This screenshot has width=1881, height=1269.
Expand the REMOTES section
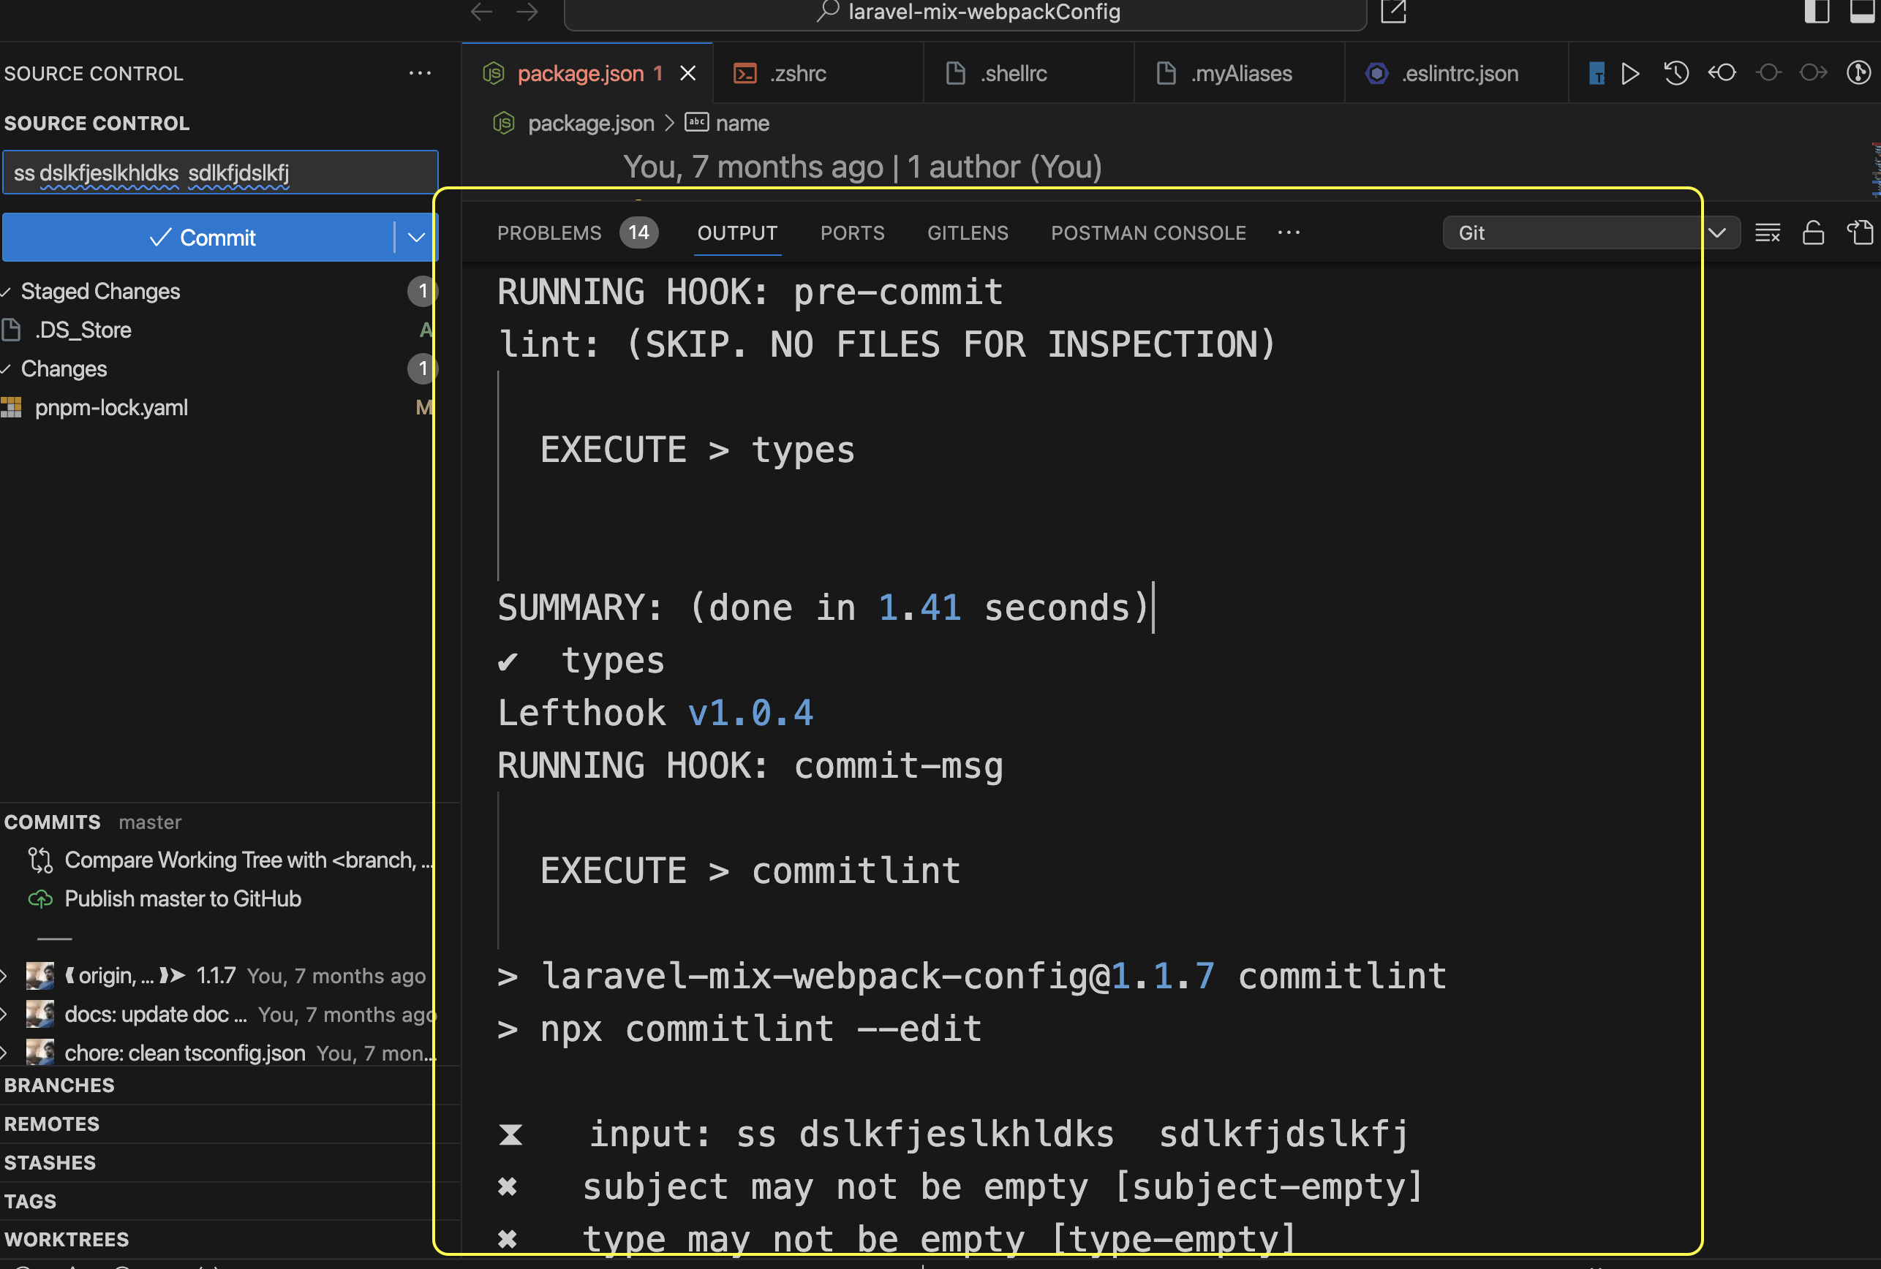pos(52,1124)
